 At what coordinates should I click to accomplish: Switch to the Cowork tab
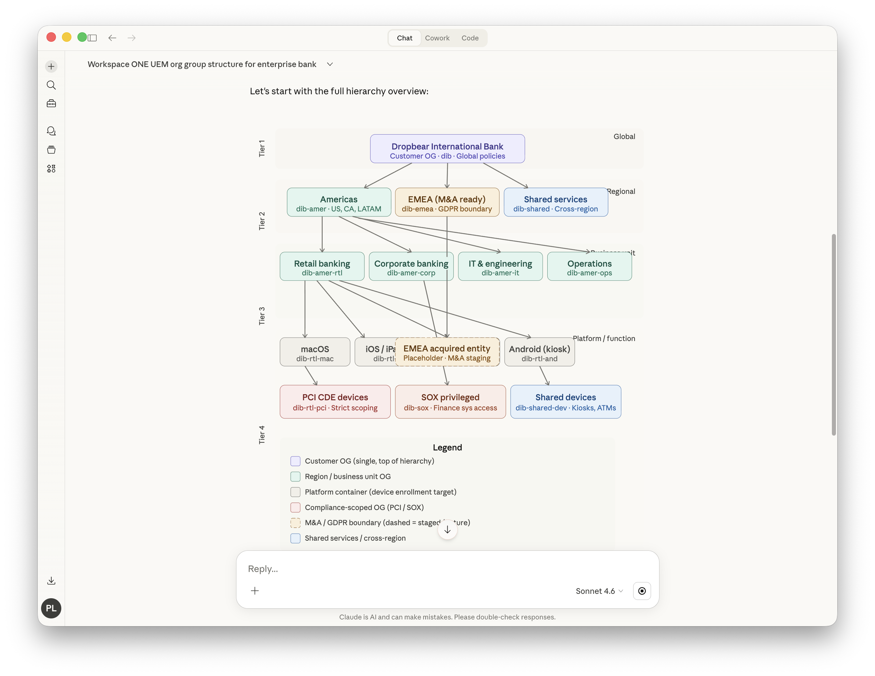(x=437, y=38)
